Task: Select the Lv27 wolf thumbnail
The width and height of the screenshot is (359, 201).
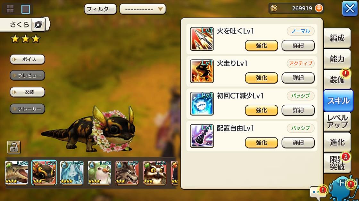Action: [127, 173]
